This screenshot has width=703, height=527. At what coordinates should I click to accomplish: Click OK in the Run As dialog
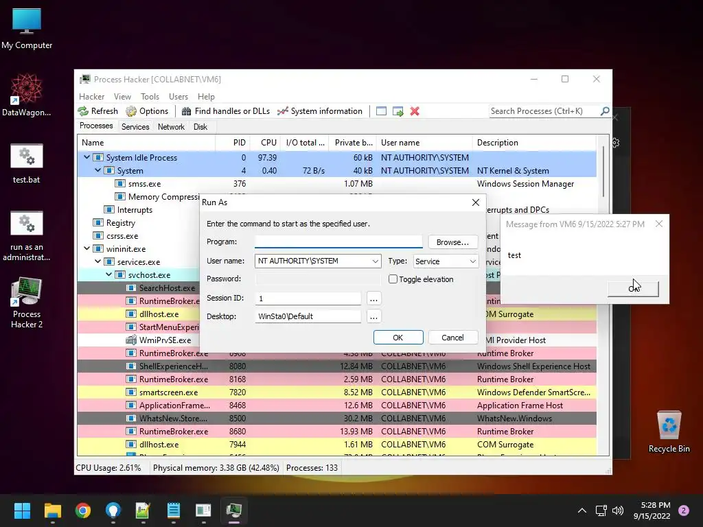398,338
